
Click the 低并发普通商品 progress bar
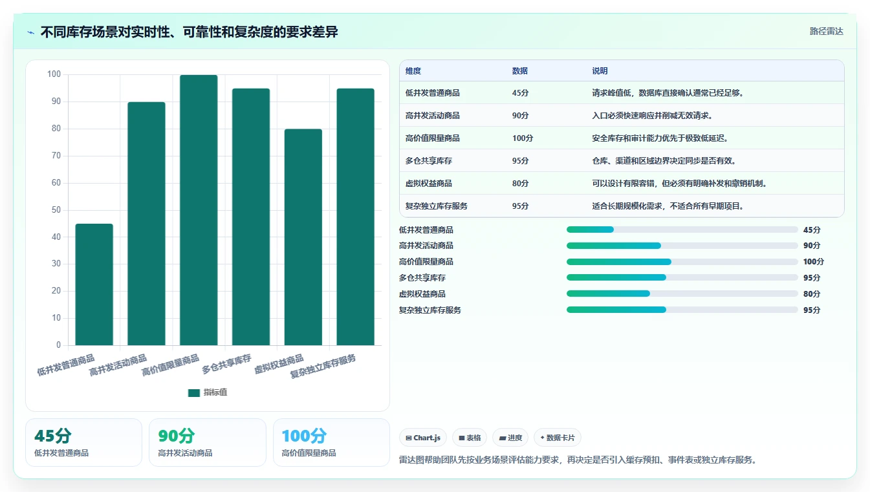(682, 230)
